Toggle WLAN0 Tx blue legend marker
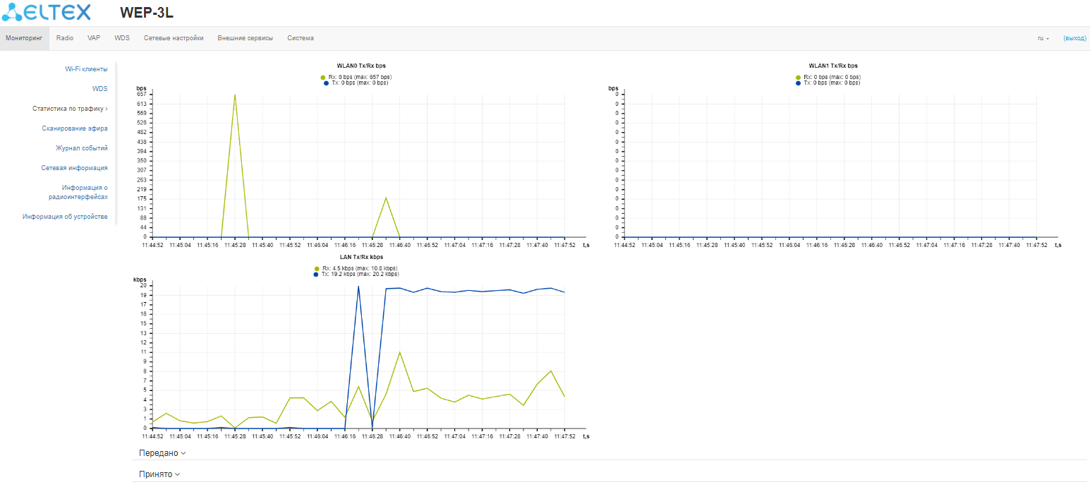 coord(326,83)
